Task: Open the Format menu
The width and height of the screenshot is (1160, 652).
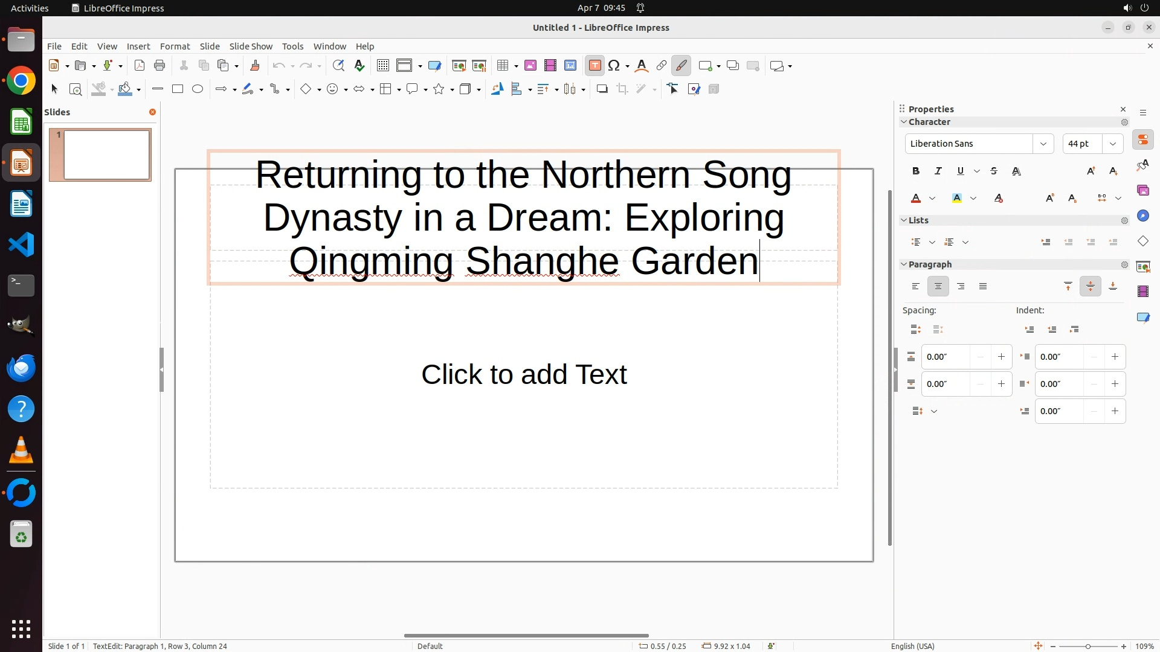Action: (175, 46)
